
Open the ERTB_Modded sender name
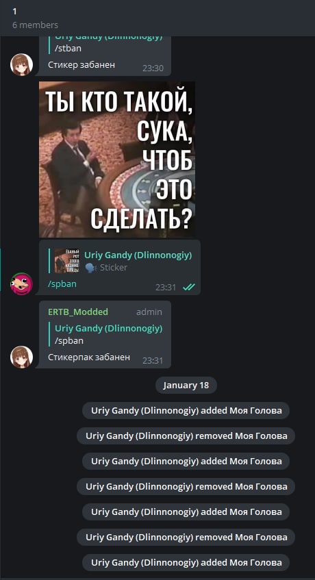pyautogui.click(x=78, y=312)
